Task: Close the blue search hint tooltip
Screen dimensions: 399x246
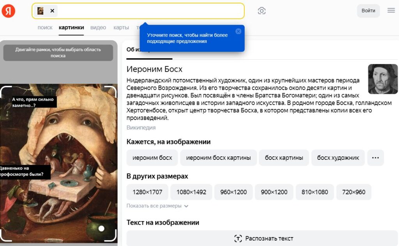Action: point(238,31)
